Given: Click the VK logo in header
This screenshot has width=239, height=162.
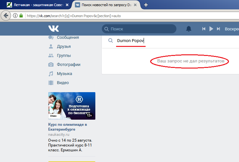Looking at the screenshot, I should [x=54, y=29].
